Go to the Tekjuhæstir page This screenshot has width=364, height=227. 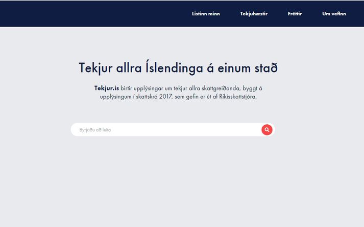(x=254, y=14)
